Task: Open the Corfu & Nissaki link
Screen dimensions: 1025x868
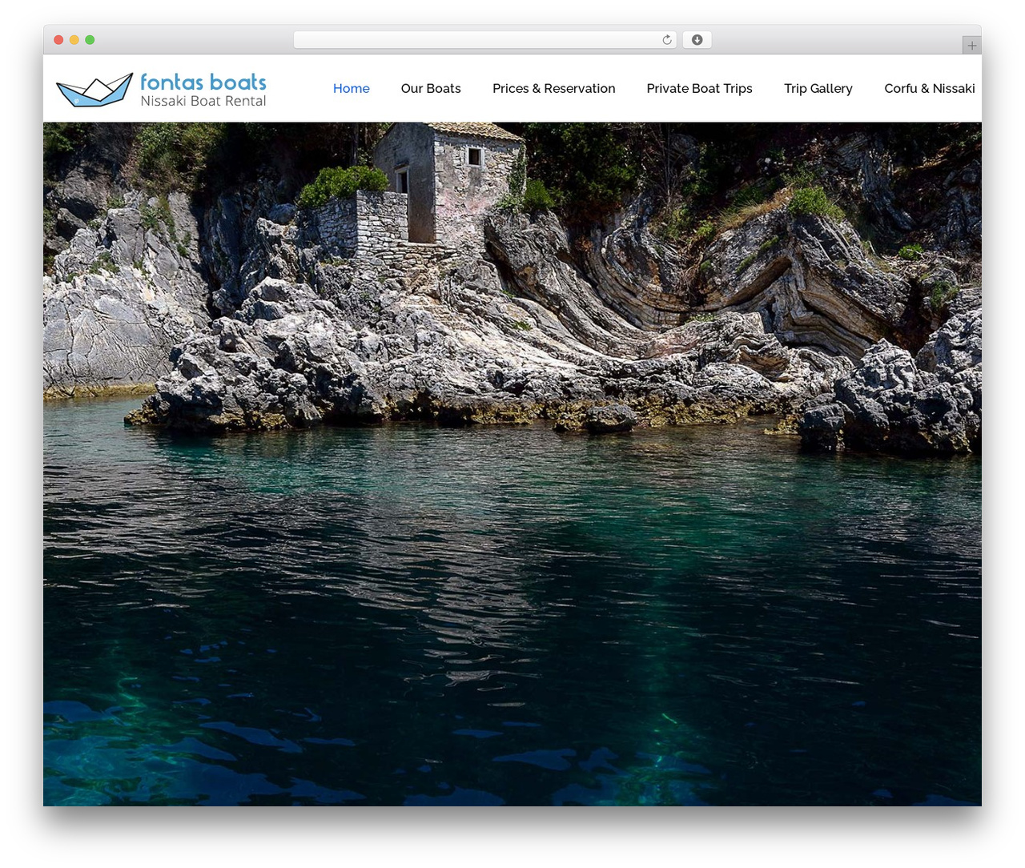Action: pyautogui.click(x=930, y=88)
